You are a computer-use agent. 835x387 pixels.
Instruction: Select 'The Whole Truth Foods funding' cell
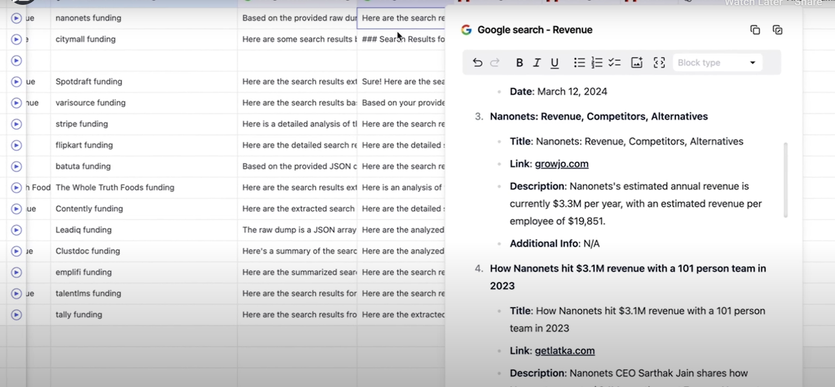click(144, 187)
